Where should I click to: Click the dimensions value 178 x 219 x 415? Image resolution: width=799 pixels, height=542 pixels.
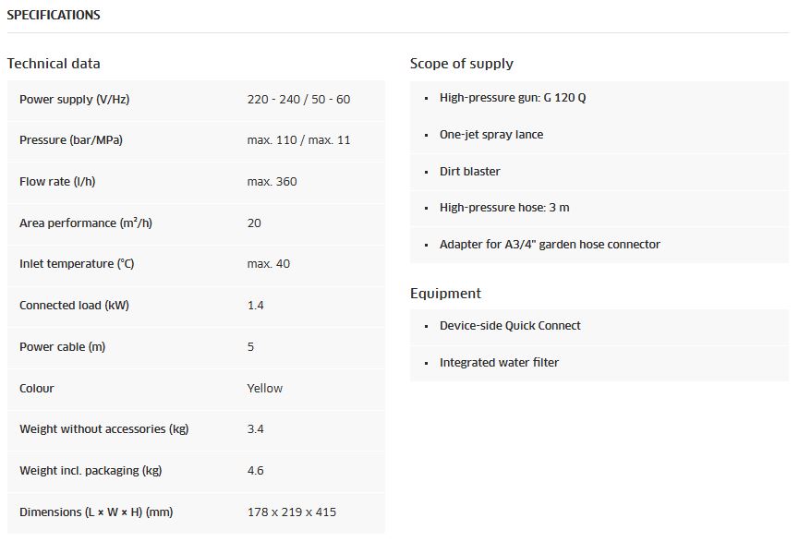pos(292,512)
